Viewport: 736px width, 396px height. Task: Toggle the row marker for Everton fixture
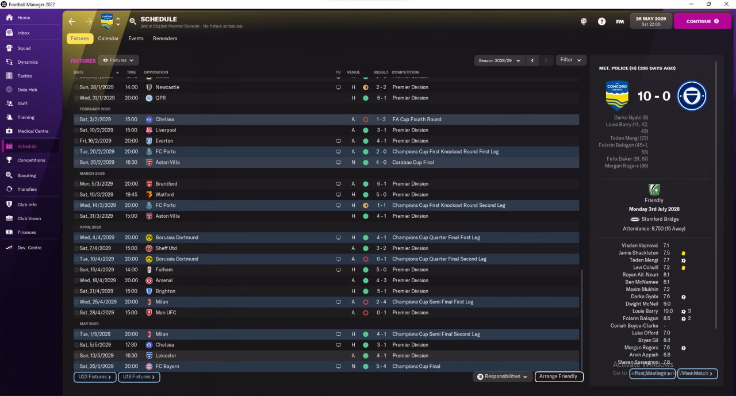[76, 141]
